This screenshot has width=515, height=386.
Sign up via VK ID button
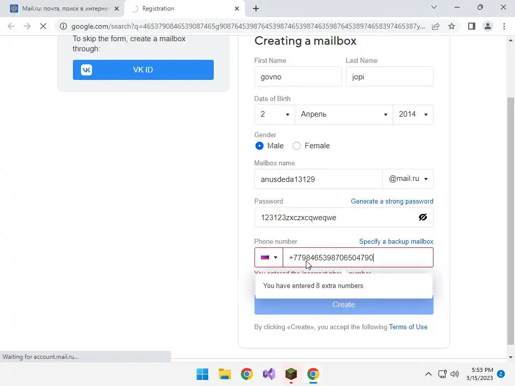tap(143, 69)
